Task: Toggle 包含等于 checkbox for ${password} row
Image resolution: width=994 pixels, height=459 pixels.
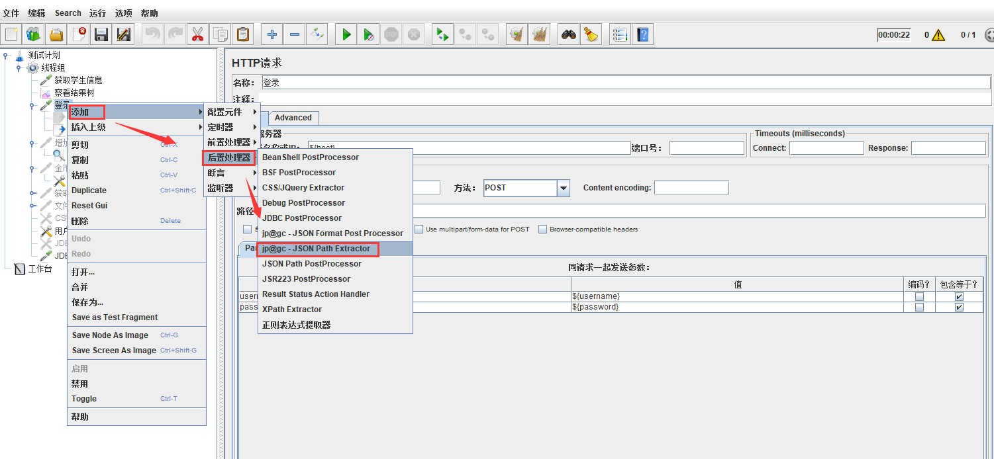Action: click(959, 308)
